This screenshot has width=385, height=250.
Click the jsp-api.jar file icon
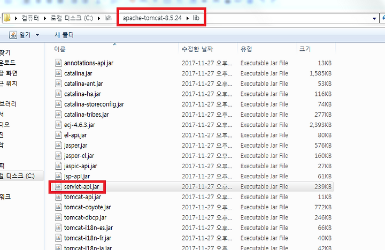point(58,177)
